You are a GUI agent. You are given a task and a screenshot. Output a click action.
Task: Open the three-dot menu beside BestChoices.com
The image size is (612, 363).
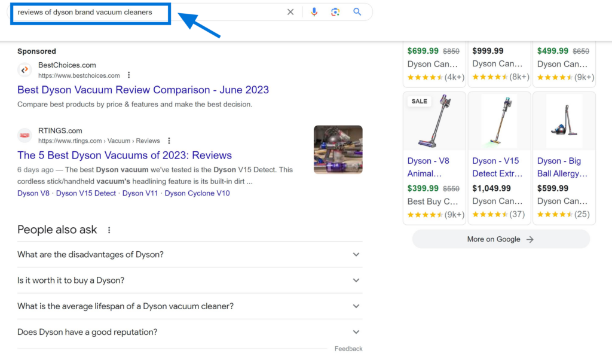click(128, 75)
